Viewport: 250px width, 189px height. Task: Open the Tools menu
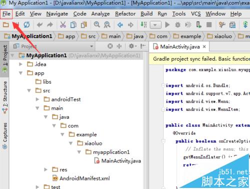tap(179, 14)
